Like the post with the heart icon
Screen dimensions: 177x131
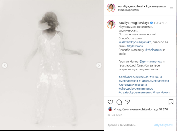click(110, 102)
